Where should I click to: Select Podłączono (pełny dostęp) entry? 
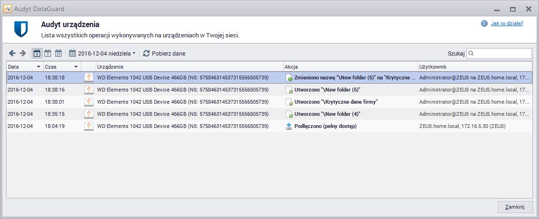325,127
